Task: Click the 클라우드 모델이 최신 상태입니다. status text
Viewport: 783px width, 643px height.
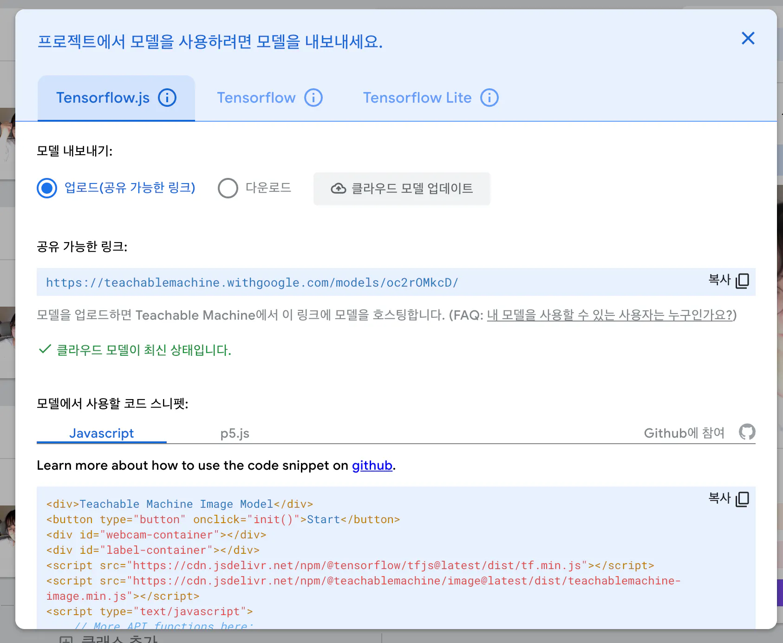Action: [144, 350]
